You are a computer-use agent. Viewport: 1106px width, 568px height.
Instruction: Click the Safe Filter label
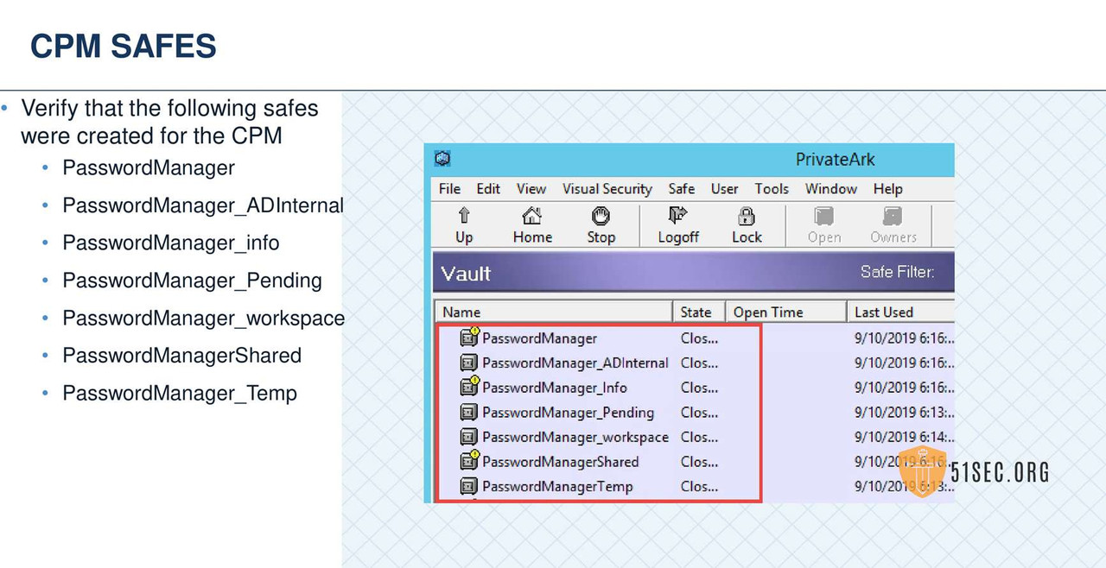coord(897,272)
